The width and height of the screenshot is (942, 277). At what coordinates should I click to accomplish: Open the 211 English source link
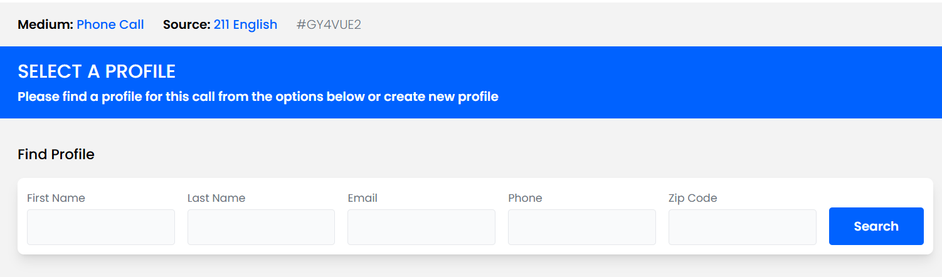[245, 24]
